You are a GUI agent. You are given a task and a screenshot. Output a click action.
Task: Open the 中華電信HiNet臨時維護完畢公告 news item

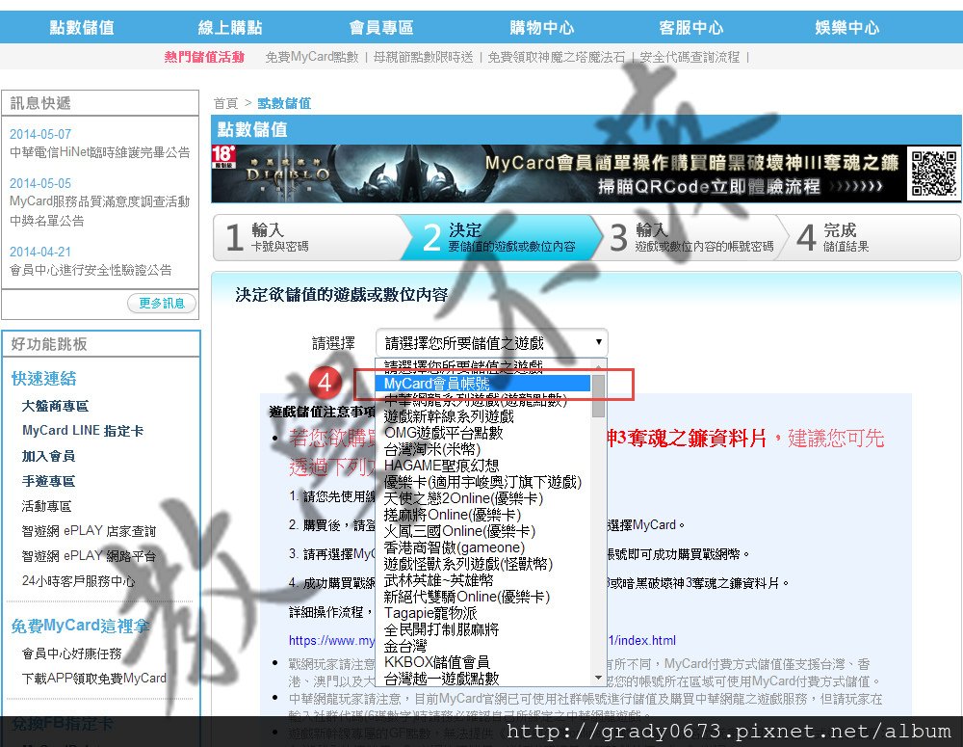point(99,152)
